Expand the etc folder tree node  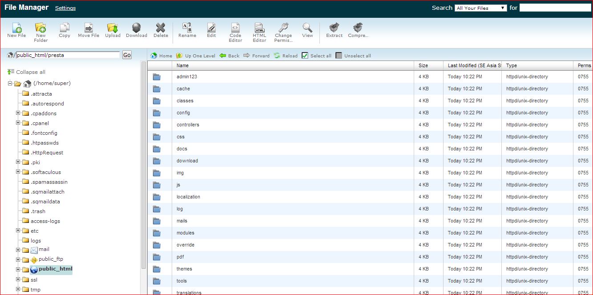coord(18,230)
